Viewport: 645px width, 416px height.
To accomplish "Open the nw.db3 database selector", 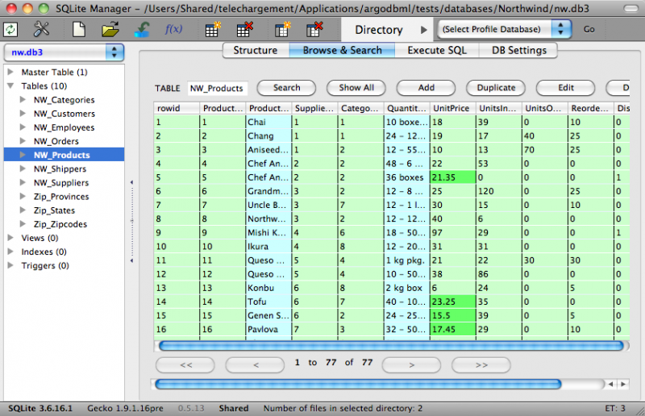I will click(x=64, y=52).
